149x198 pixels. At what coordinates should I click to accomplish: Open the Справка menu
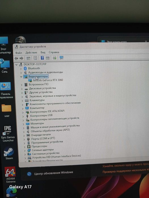[x=54, y=52]
